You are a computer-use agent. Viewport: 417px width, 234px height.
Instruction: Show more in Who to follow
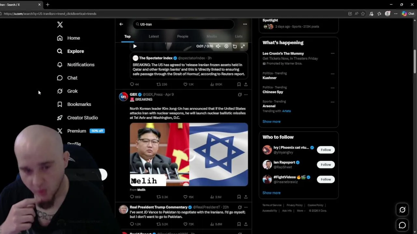[271, 193]
